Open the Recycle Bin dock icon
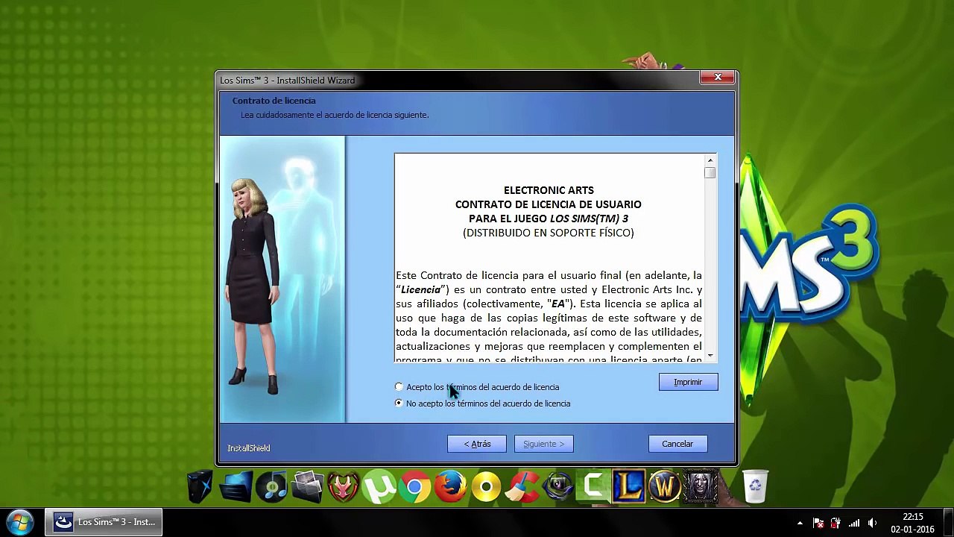 (755, 488)
